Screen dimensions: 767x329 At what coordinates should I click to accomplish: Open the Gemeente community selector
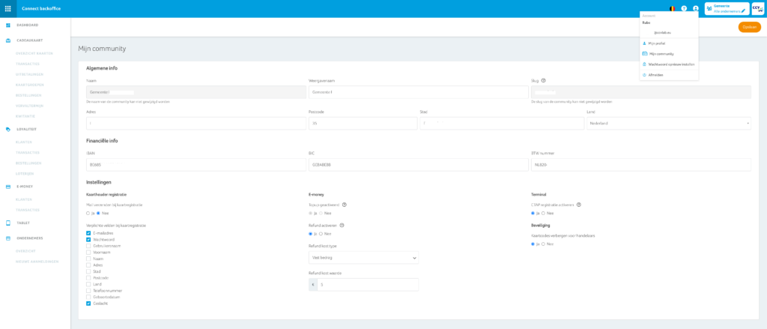727,8
